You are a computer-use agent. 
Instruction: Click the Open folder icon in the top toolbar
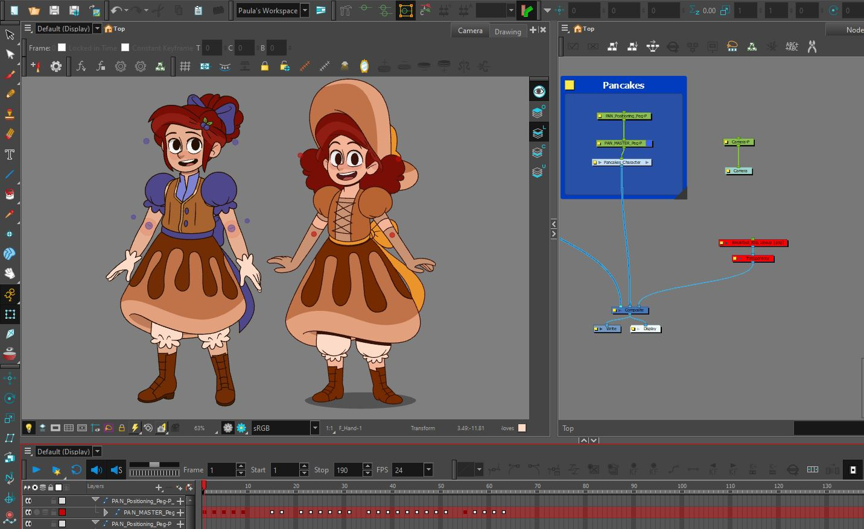(34, 10)
